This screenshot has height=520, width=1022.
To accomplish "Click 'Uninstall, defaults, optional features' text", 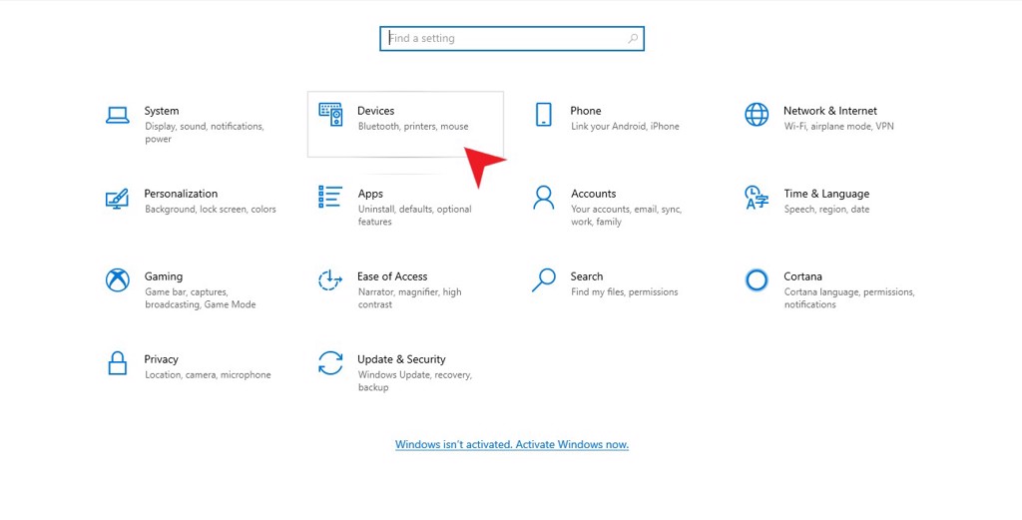I will [x=414, y=216].
